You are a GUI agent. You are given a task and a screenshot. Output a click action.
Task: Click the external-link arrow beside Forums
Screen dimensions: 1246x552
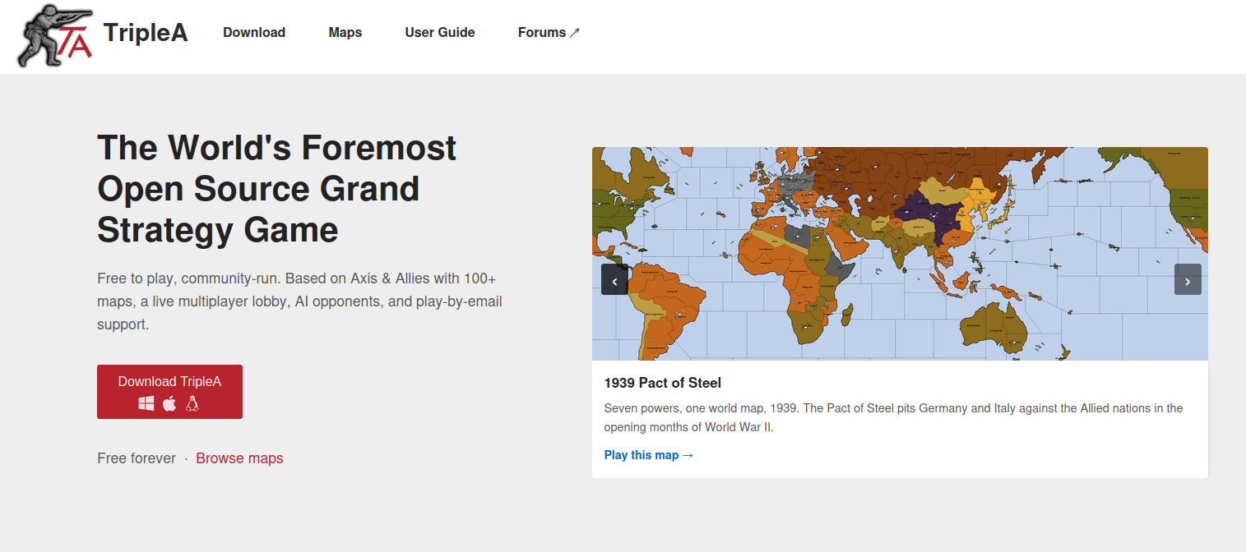click(575, 33)
